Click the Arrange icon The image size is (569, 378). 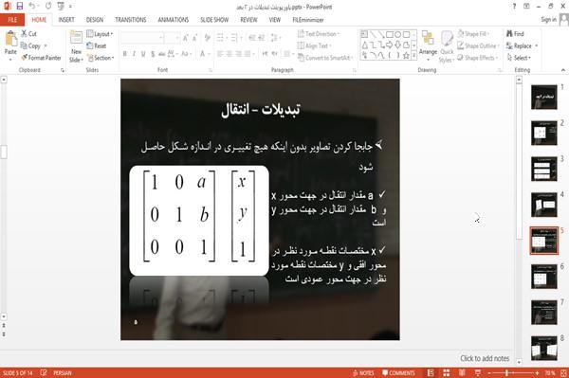(428, 39)
